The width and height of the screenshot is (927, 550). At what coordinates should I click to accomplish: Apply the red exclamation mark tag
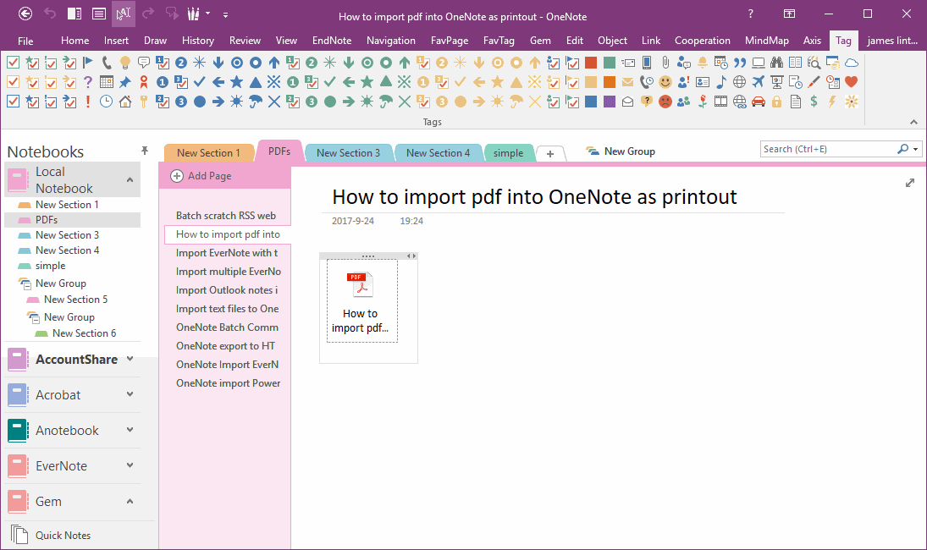pyautogui.click(x=87, y=102)
